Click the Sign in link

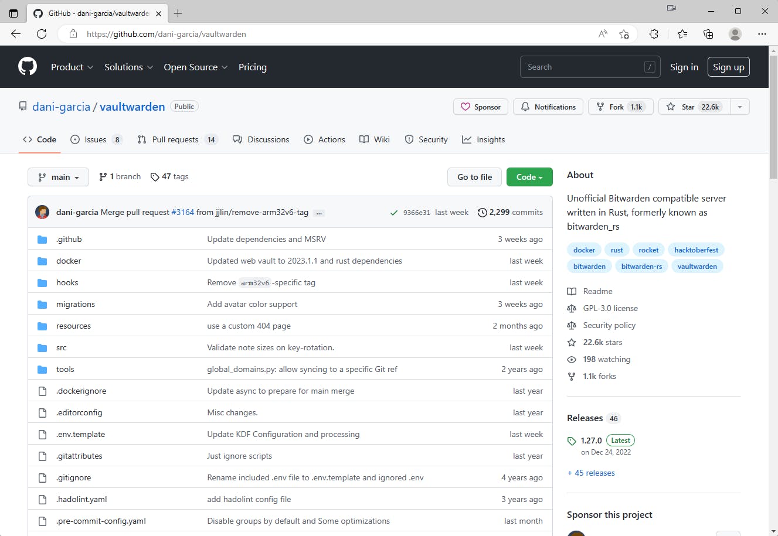click(684, 67)
